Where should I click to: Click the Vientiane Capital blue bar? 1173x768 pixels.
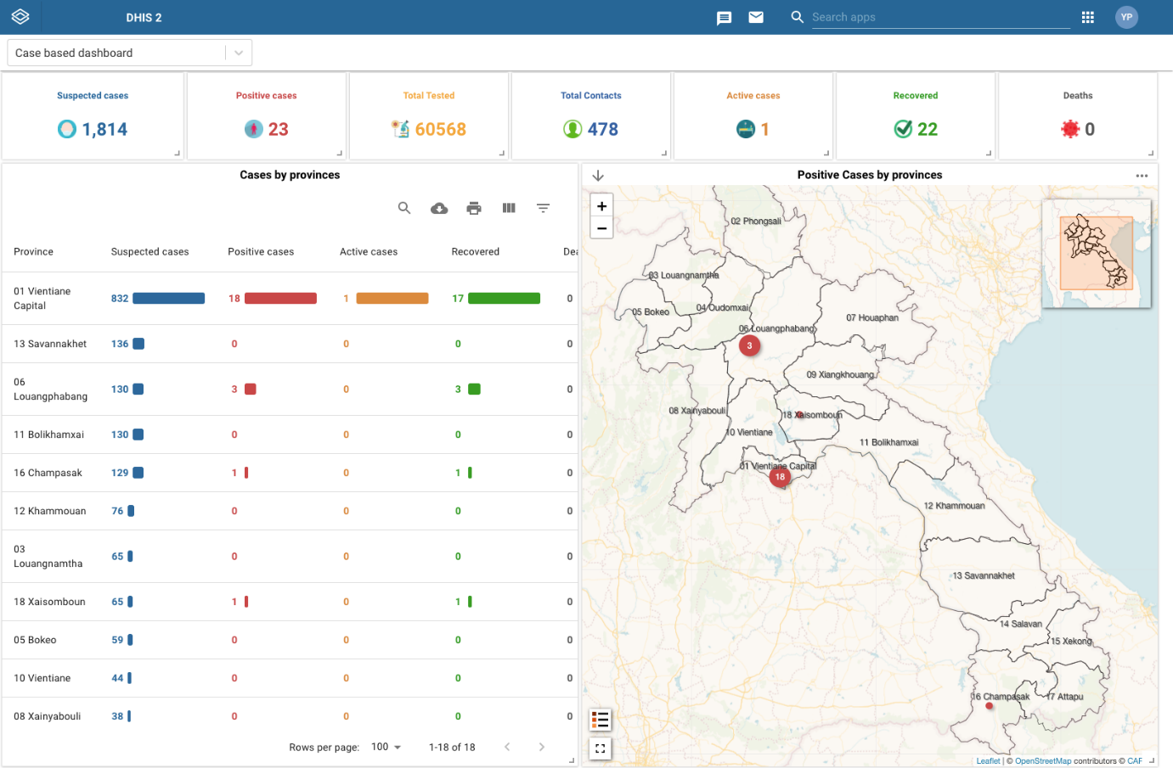pyautogui.click(x=168, y=299)
